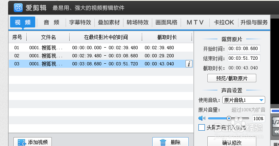Switch to the 卡拉OK tab
The image size is (279, 146).
pos(224,23)
